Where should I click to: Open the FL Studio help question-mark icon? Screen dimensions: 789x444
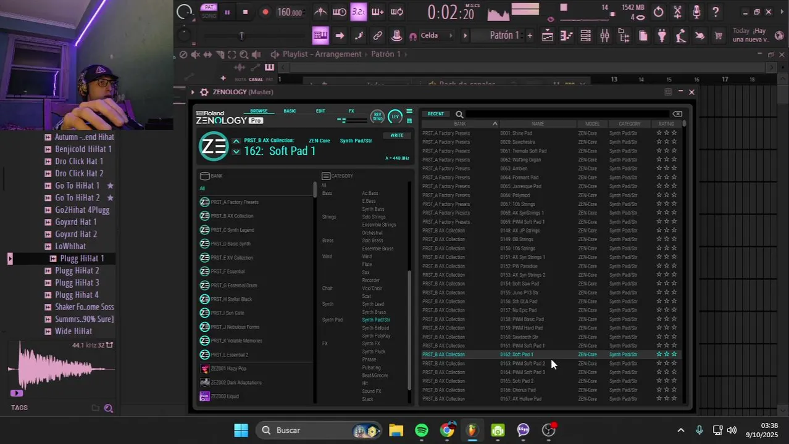coord(716,12)
